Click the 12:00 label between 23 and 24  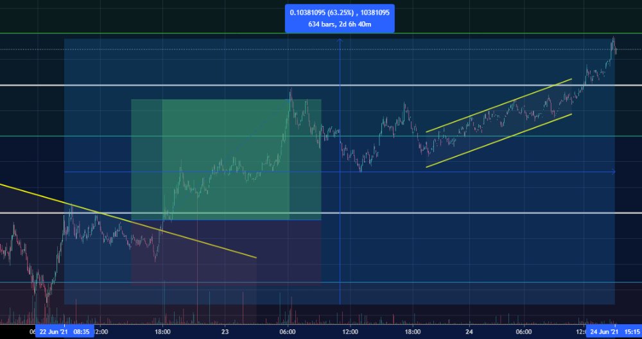350,332
